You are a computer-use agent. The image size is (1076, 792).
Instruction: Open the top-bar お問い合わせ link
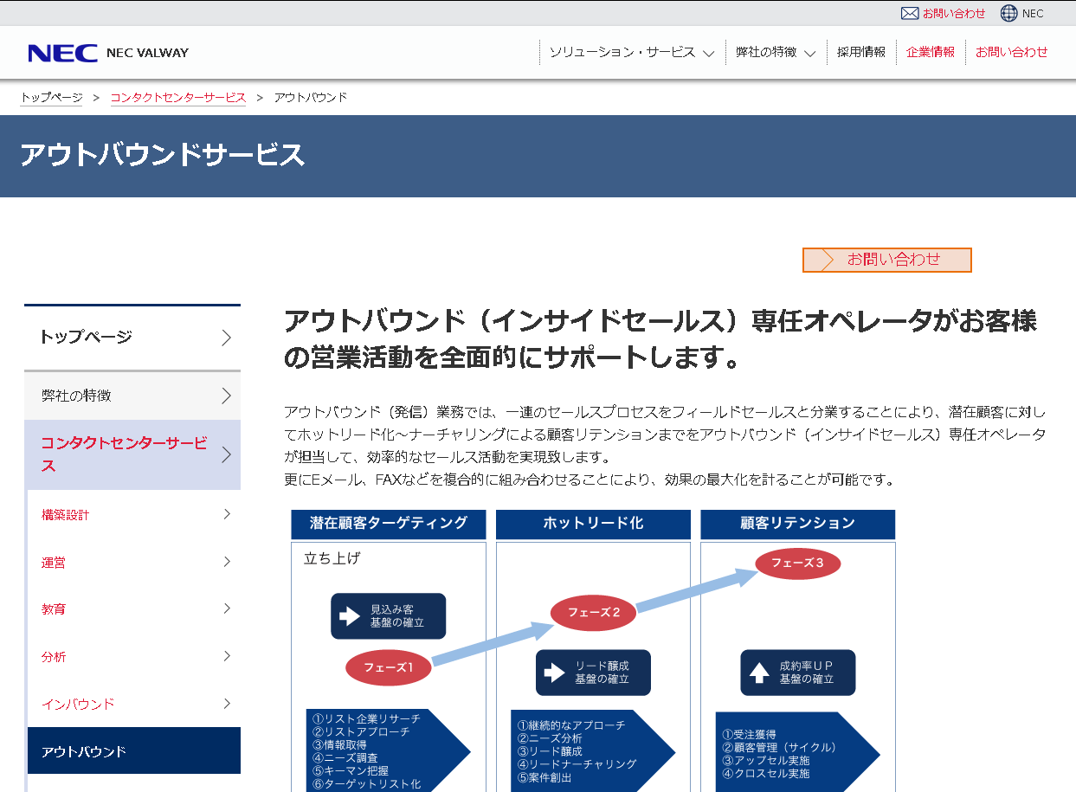point(954,14)
